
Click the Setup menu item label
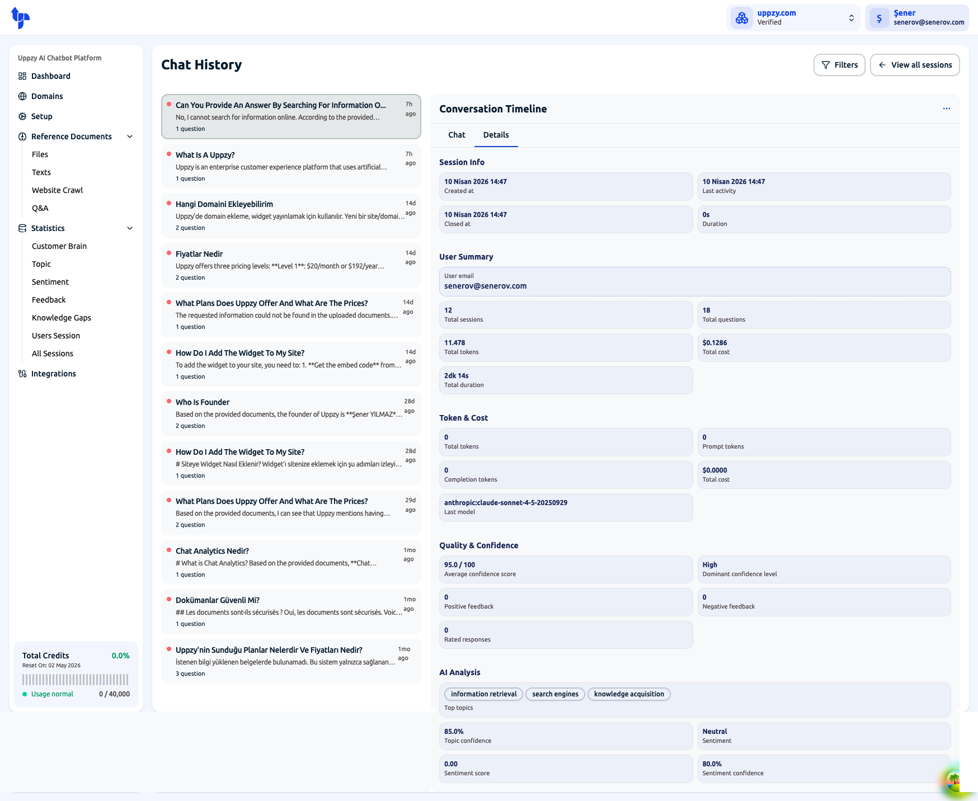click(x=42, y=116)
